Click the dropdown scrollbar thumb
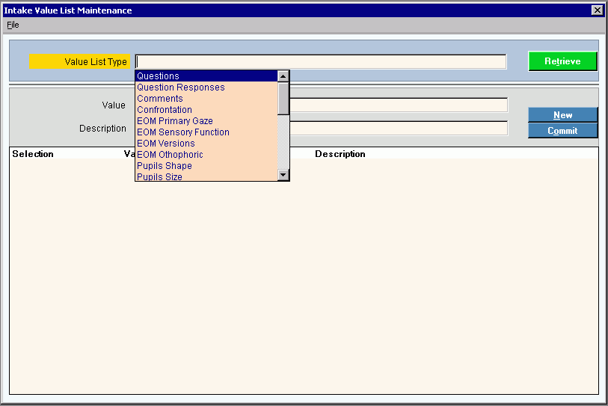The image size is (608, 406). (283, 97)
